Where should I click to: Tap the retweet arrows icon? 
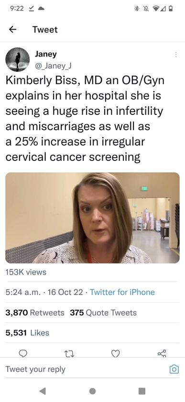tap(70, 354)
